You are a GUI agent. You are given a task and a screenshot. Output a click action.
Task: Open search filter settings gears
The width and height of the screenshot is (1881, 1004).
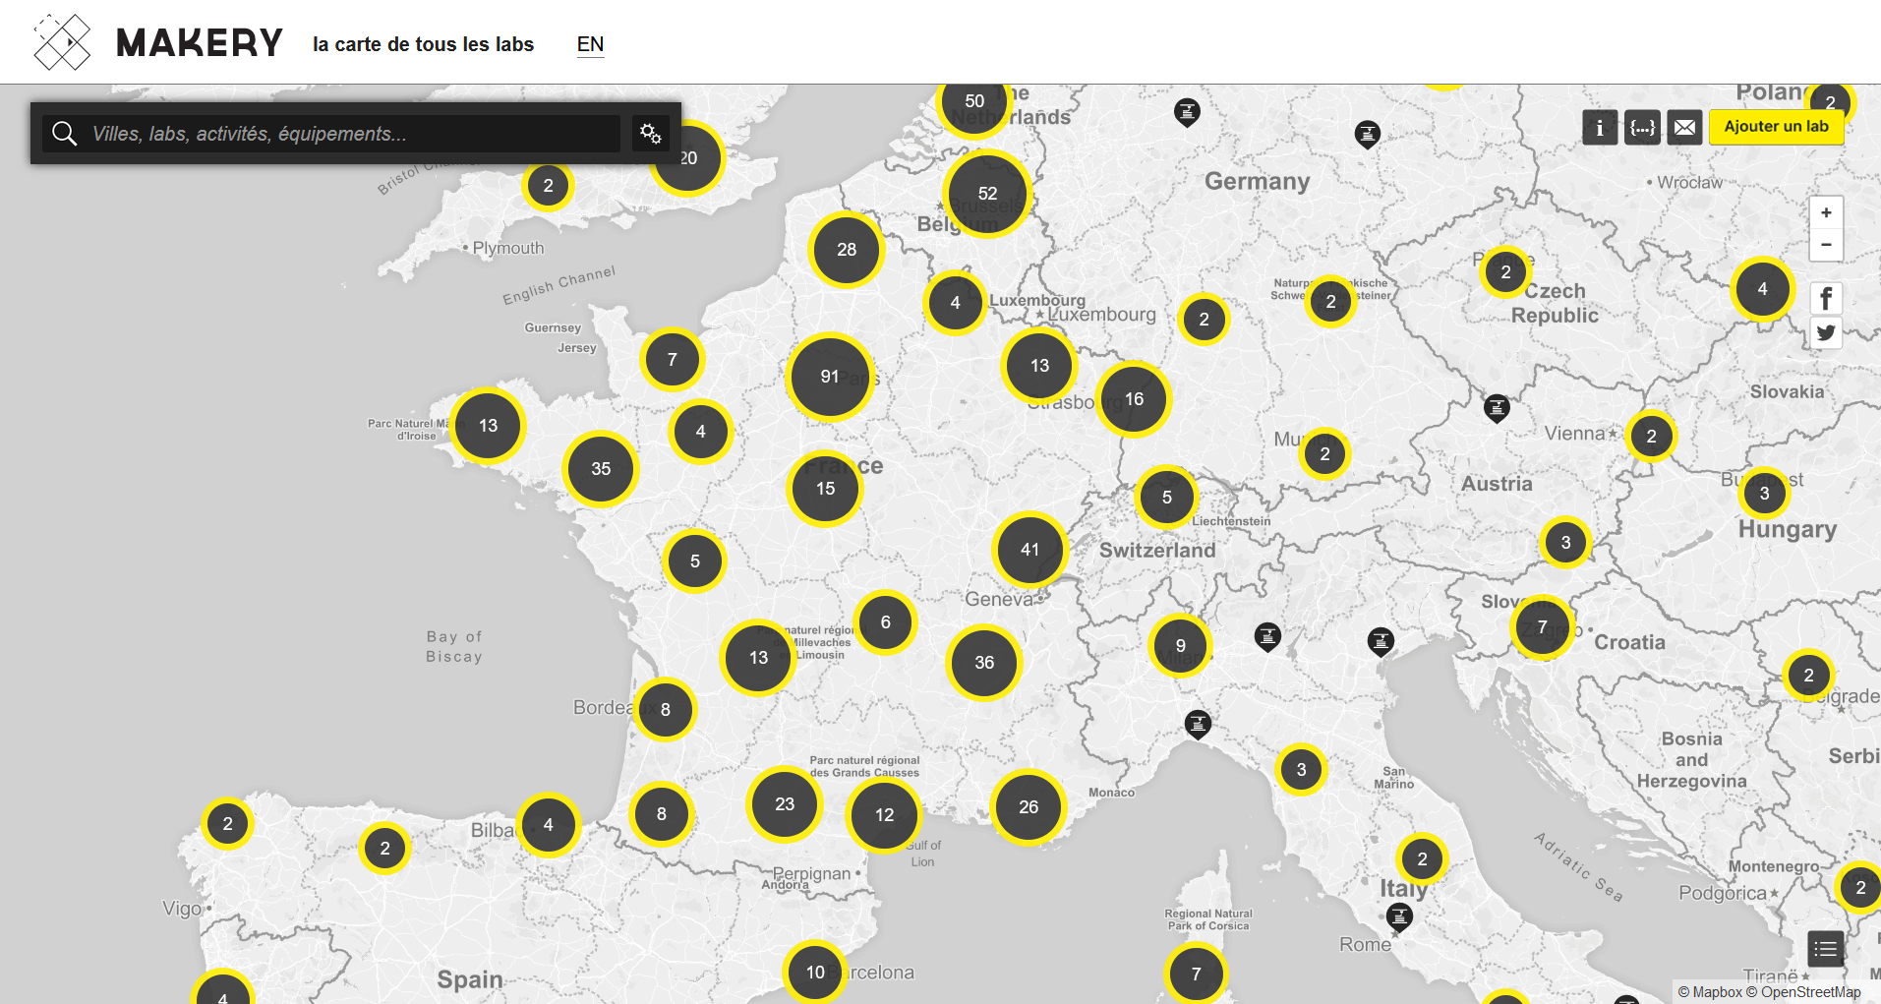(x=650, y=133)
